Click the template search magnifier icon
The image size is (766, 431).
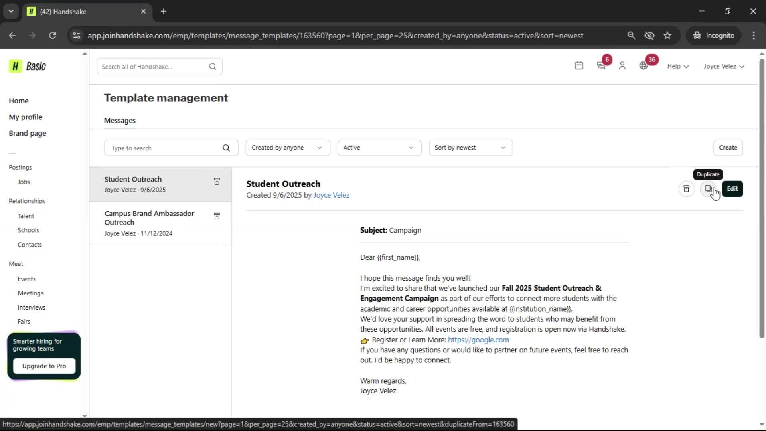(x=226, y=148)
